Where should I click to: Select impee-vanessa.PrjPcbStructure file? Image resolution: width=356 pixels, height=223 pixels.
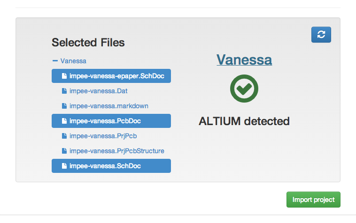(116, 151)
